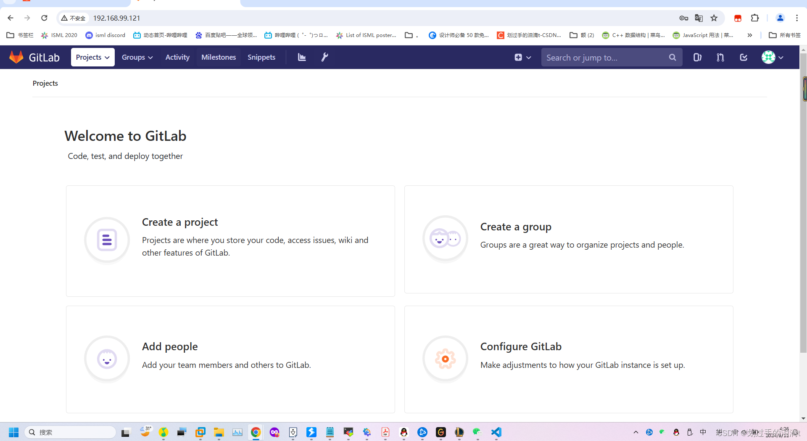
Task: Open the red extension icon in toolbar
Action: pyautogui.click(x=738, y=18)
